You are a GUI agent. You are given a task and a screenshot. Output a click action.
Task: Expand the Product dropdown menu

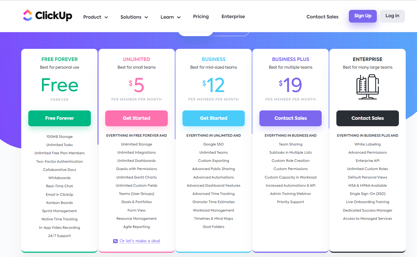pos(96,17)
